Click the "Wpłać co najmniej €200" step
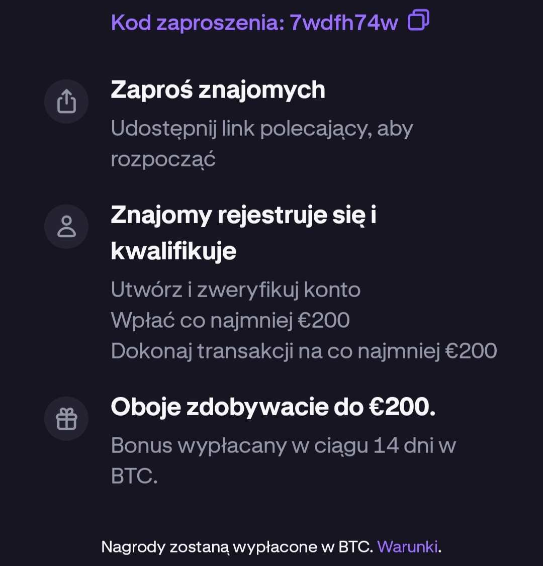 pos(230,320)
